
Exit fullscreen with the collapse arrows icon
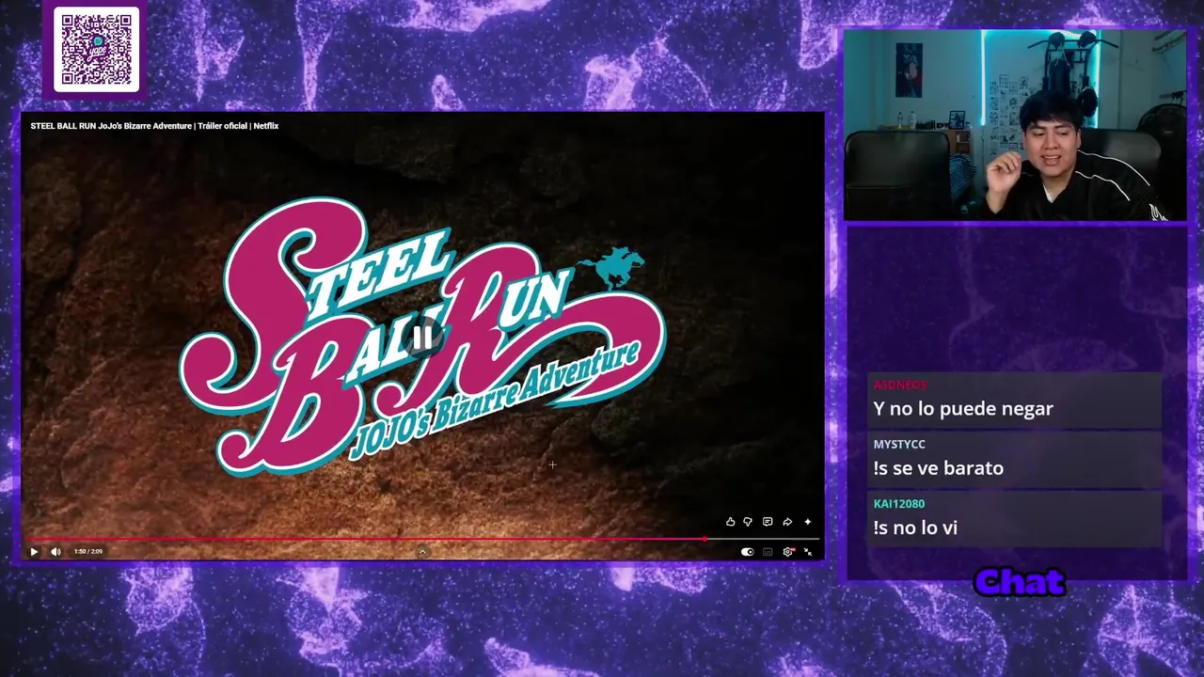(x=807, y=552)
